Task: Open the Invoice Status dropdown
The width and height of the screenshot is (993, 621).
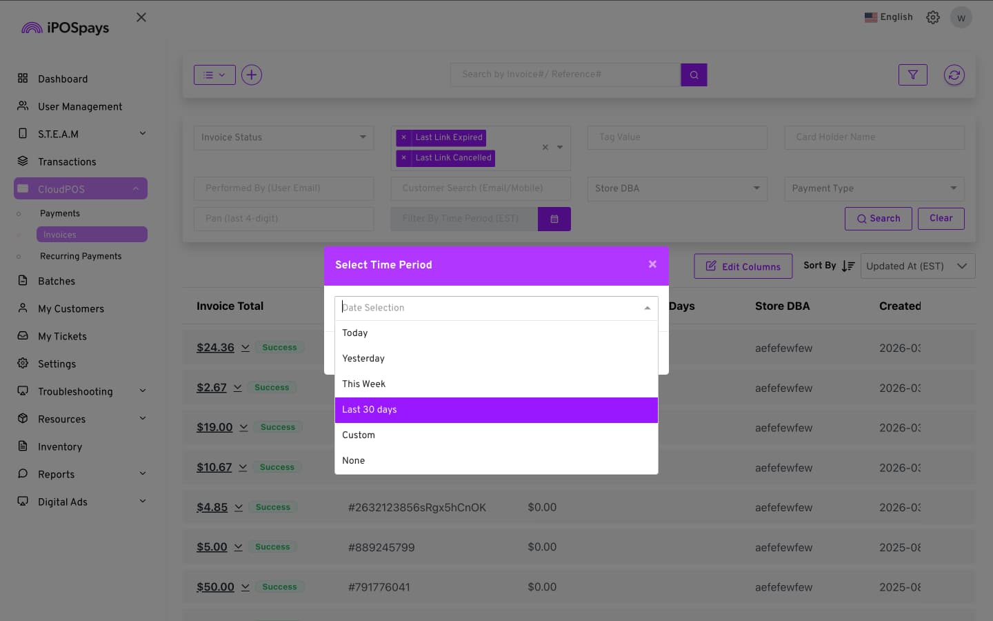Action: 283,137
